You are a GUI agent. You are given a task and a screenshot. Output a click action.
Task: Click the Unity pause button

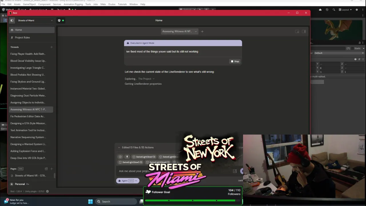206,10
